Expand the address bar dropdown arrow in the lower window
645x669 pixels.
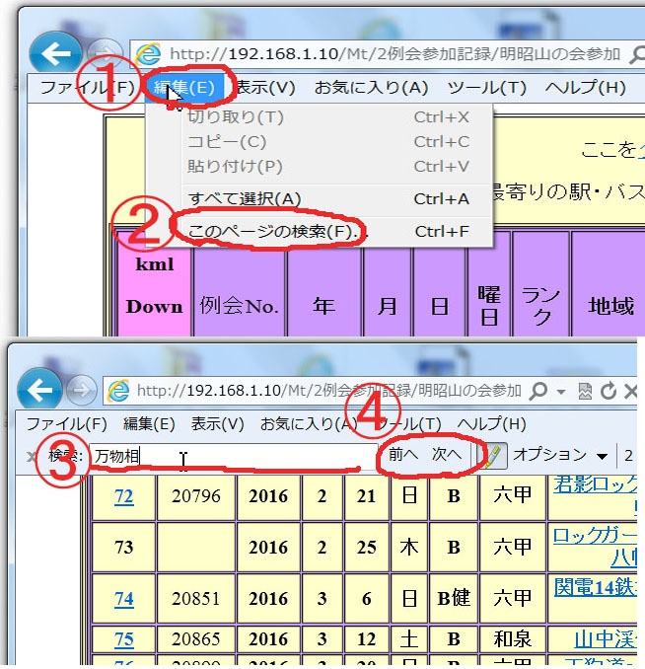560,392
